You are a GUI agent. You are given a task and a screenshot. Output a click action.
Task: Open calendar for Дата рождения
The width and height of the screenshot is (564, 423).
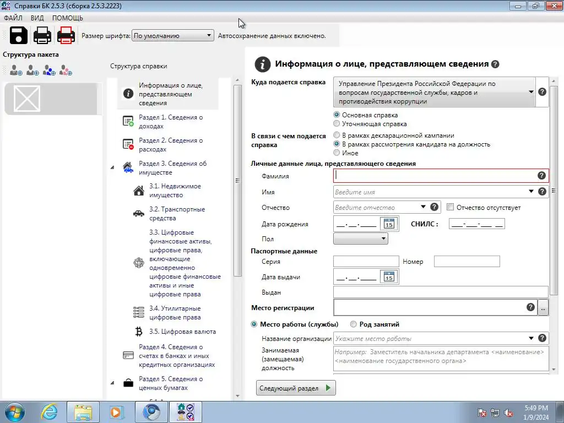[389, 224]
